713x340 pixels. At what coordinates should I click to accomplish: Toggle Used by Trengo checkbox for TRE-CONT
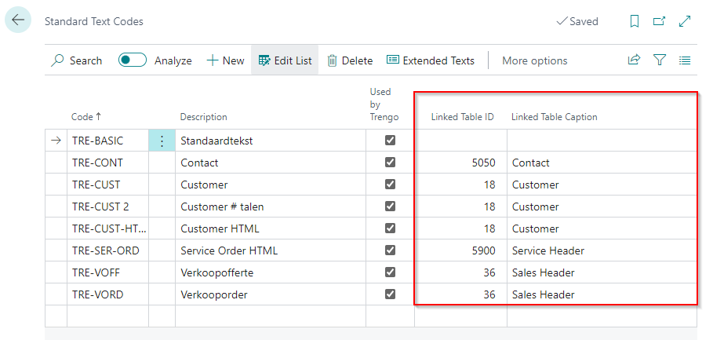[390, 162]
